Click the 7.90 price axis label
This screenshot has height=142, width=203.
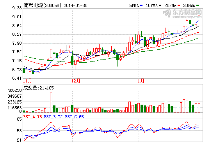tap(17, 43)
